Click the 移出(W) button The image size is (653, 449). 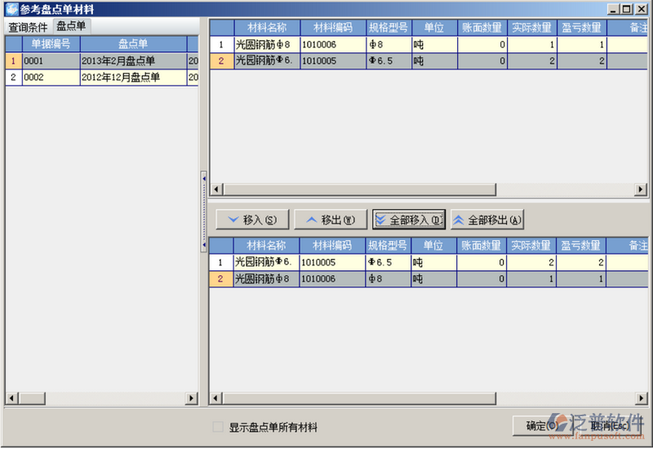click(x=331, y=220)
